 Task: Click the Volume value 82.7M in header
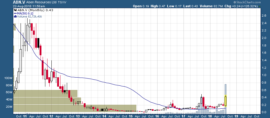coord(218,6)
